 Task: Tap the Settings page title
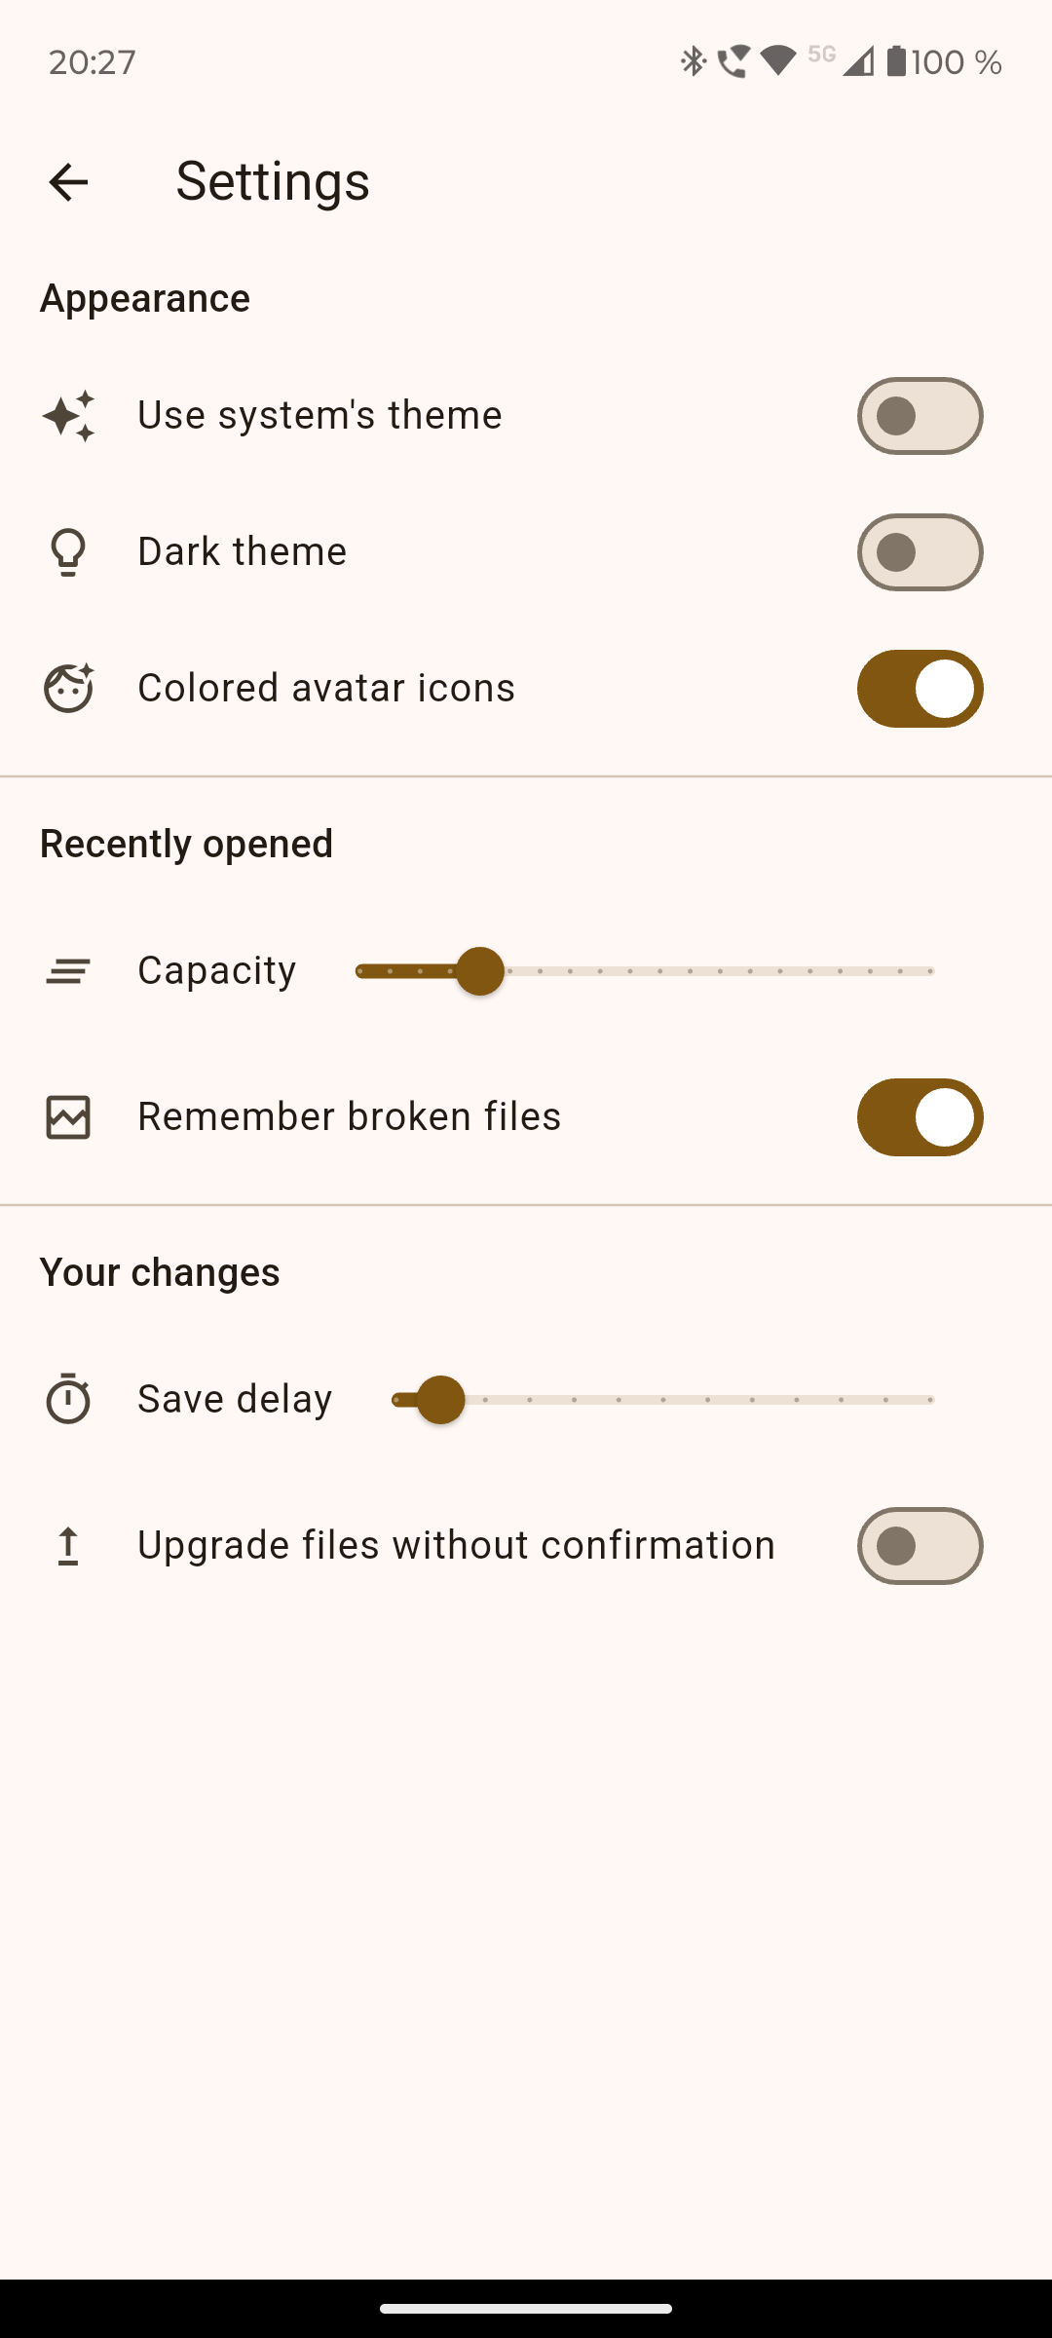coord(273,181)
